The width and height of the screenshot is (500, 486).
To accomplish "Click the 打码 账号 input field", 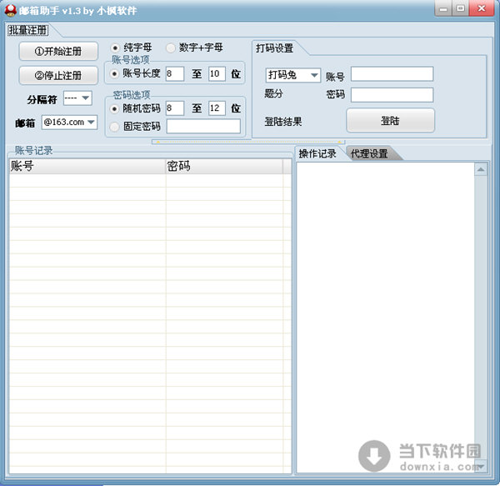I will pos(392,74).
